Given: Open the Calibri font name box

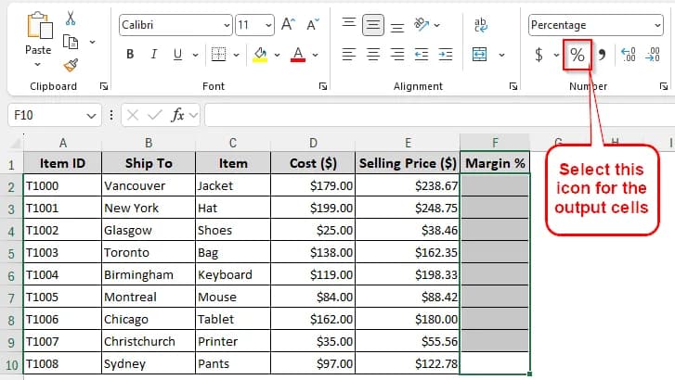Looking at the screenshot, I should click(x=175, y=25).
